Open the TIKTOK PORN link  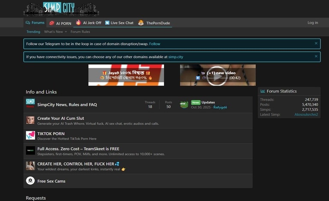51,133
